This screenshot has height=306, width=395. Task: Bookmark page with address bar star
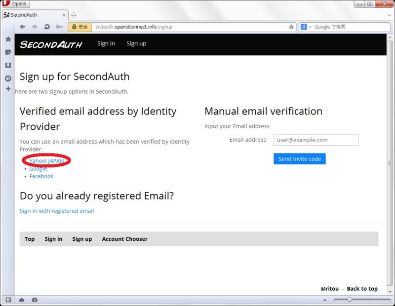point(291,27)
